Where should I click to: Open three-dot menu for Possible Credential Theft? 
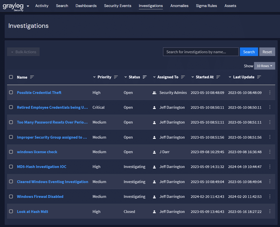tap(270, 93)
